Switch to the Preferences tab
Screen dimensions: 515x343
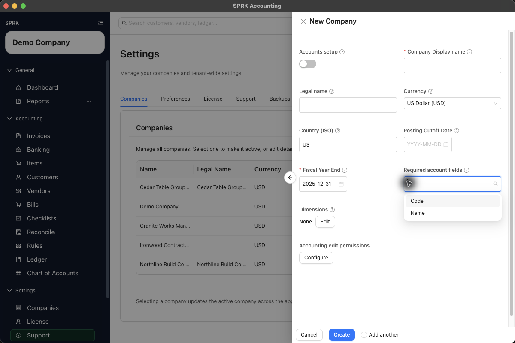(x=176, y=99)
